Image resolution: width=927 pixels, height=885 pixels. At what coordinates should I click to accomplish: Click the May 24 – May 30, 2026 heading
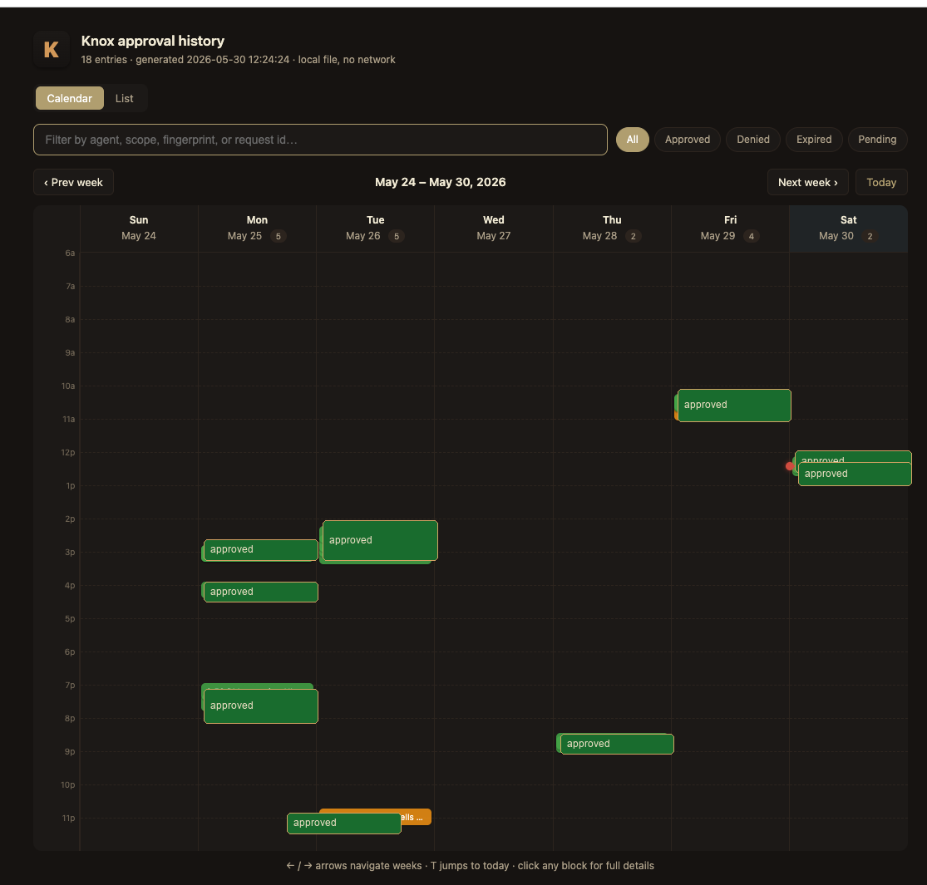tap(441, 182)
